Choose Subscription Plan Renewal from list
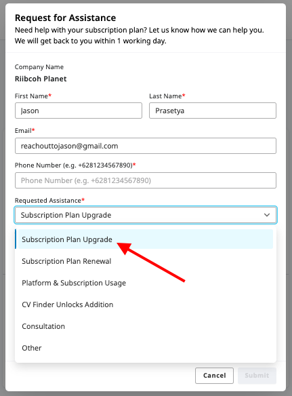Screen dimensions: 292x396 [146, 261]
